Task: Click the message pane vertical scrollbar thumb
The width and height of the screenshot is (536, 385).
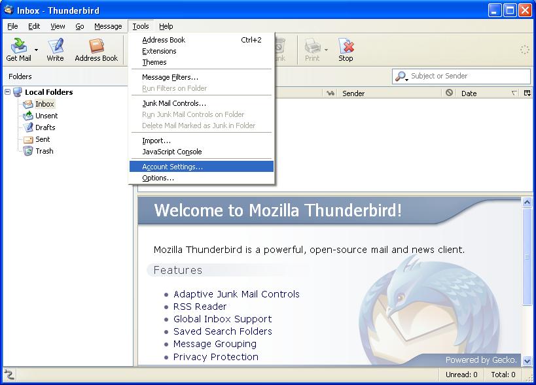Action: 527,257
